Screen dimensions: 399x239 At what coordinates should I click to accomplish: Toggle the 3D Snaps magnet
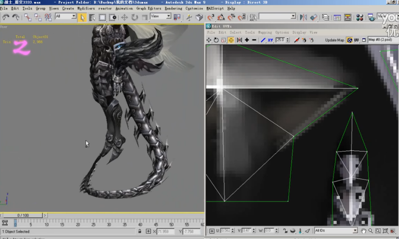point(210,17)
